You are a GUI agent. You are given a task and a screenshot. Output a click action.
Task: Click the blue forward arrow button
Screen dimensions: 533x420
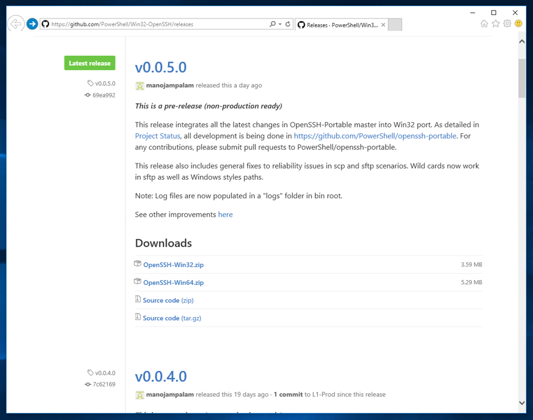pyautogui.click(x=32, y=24)
